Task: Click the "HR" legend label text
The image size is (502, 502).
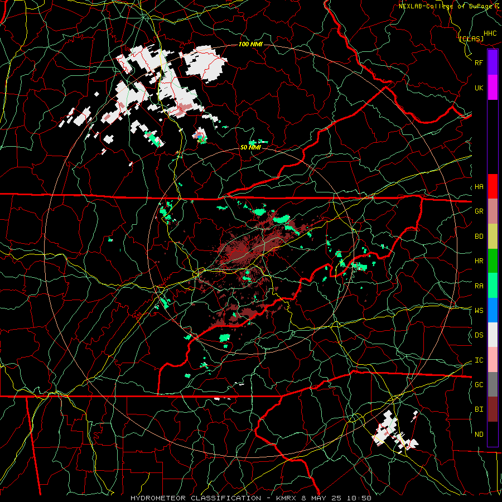Action: click(x=479, y=261)
